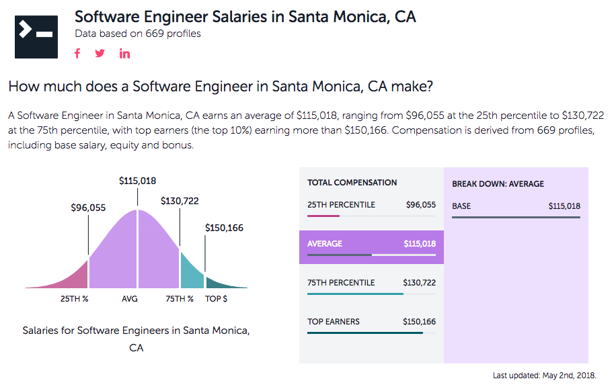Select the Top Earners compensation row
This screenshot has width=614, height=389.
[x=371, y=324]
